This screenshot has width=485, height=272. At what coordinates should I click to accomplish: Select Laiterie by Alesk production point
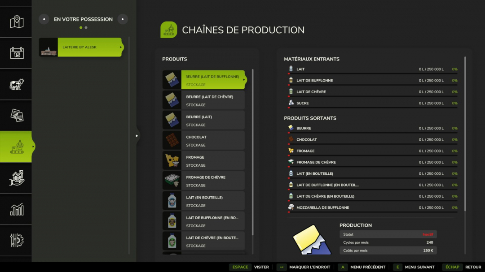pos(81,47)
